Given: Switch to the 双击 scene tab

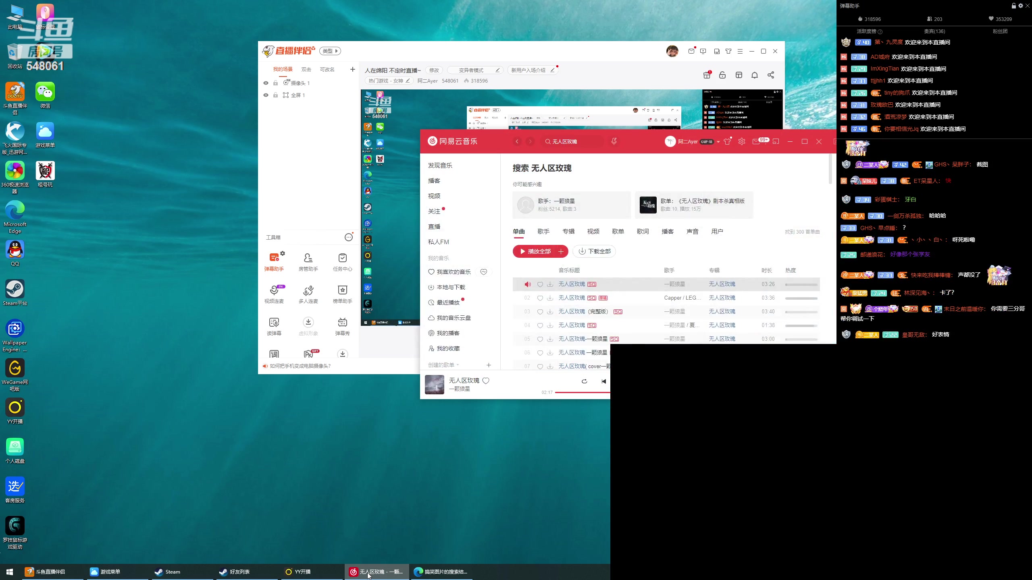Looking at the screenshot, I should click(x=306, y=69).
